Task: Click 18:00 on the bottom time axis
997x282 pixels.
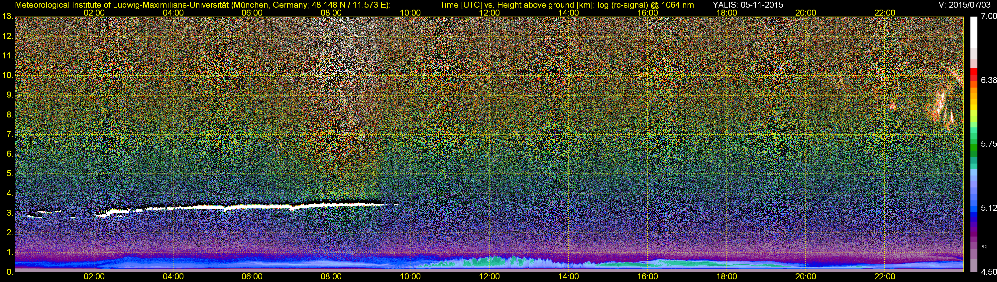Action: 726,277
